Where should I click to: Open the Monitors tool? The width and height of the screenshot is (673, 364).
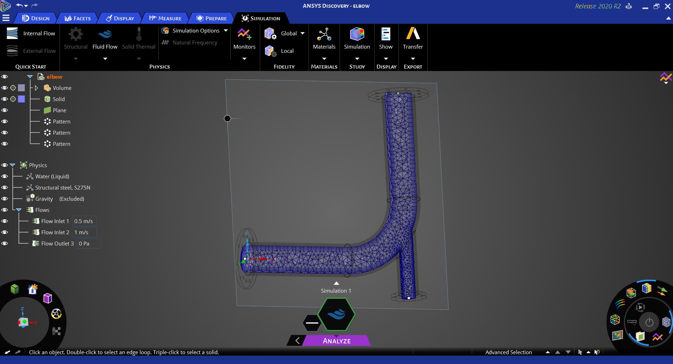(x=244, y=39)
